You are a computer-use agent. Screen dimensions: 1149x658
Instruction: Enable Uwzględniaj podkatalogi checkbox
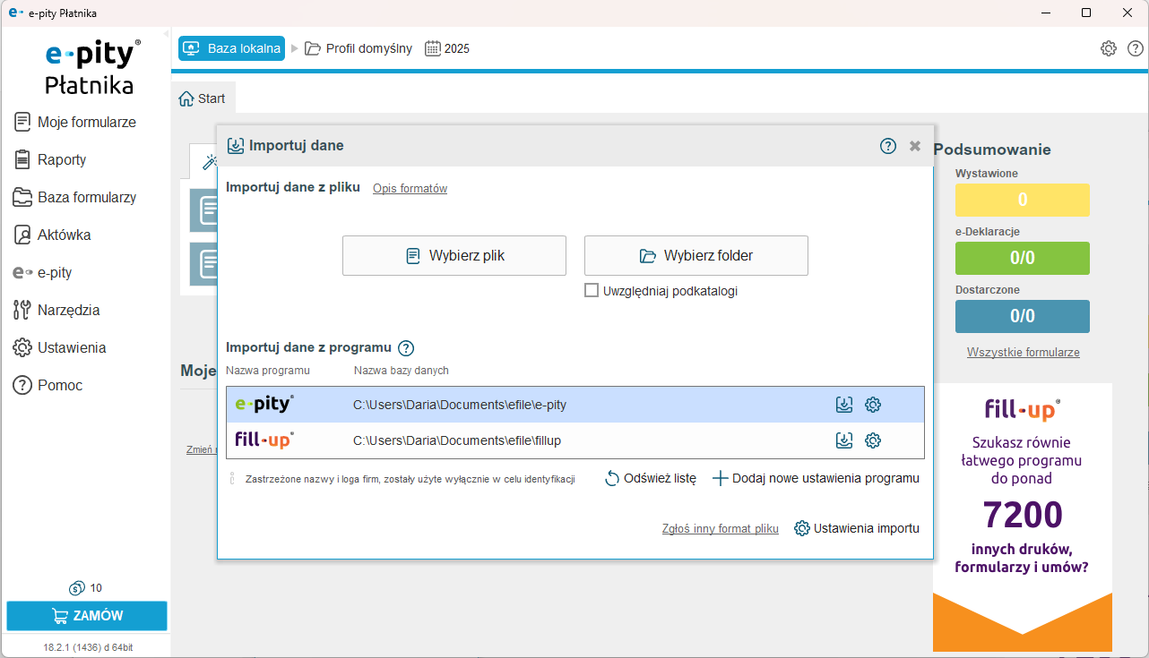[592, 291]
